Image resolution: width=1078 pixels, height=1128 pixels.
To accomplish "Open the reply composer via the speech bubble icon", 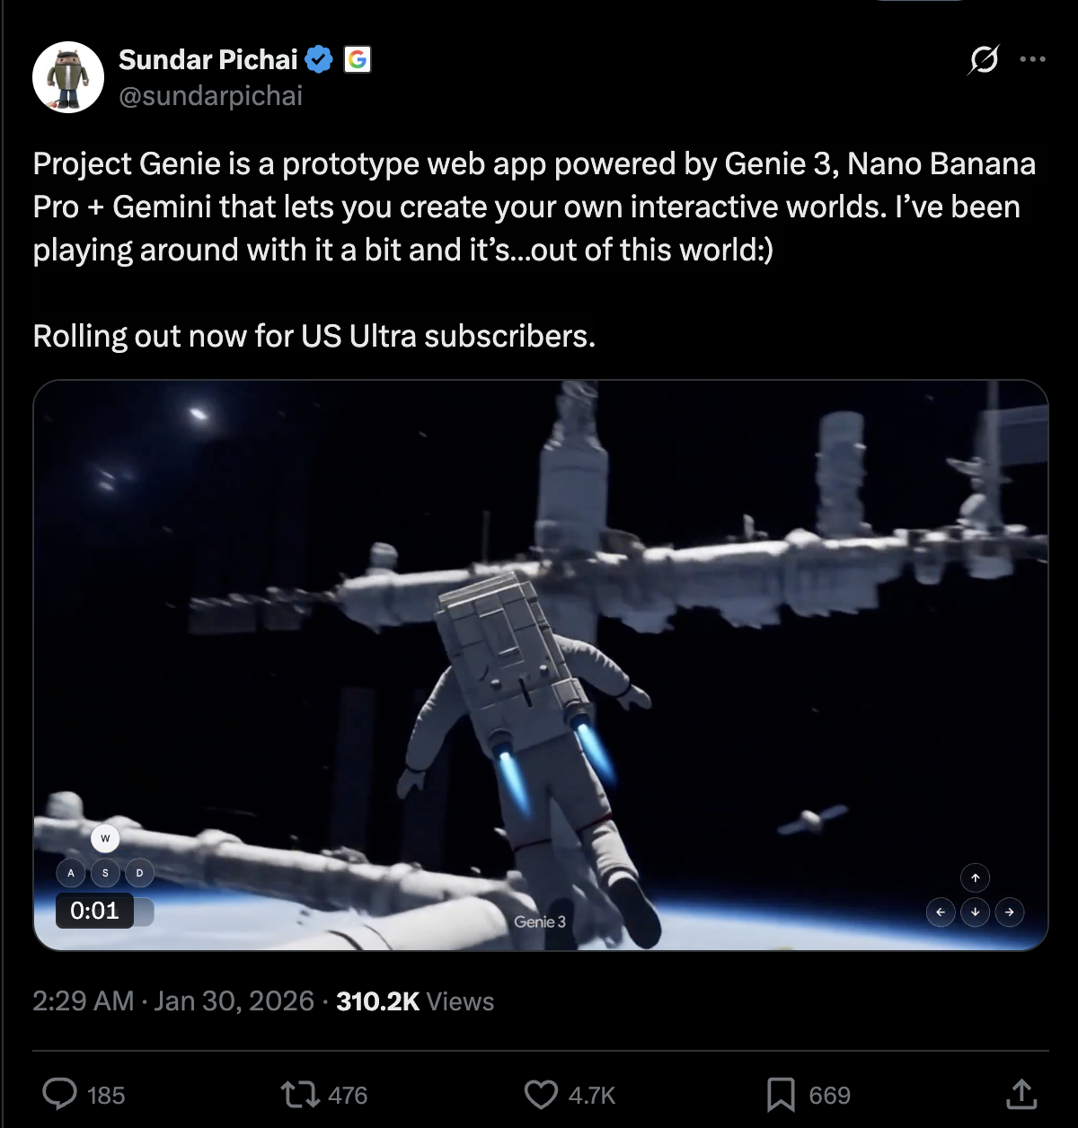I will coord(58,1095).
